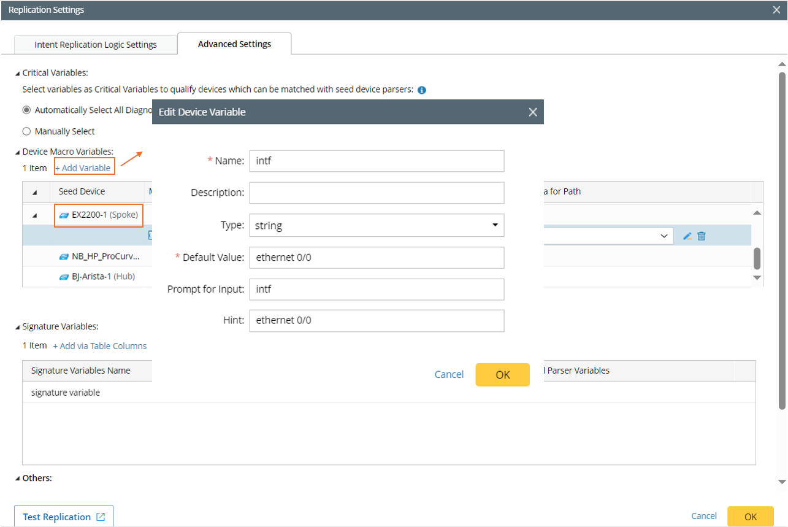
Task: Confirm Edit Device Variable with OK
Action: click(x=502, y=375)
